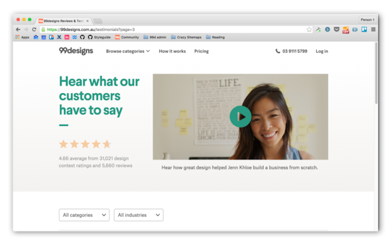
Task: Open the Apps bookmark shortcut
Action: 22,37
